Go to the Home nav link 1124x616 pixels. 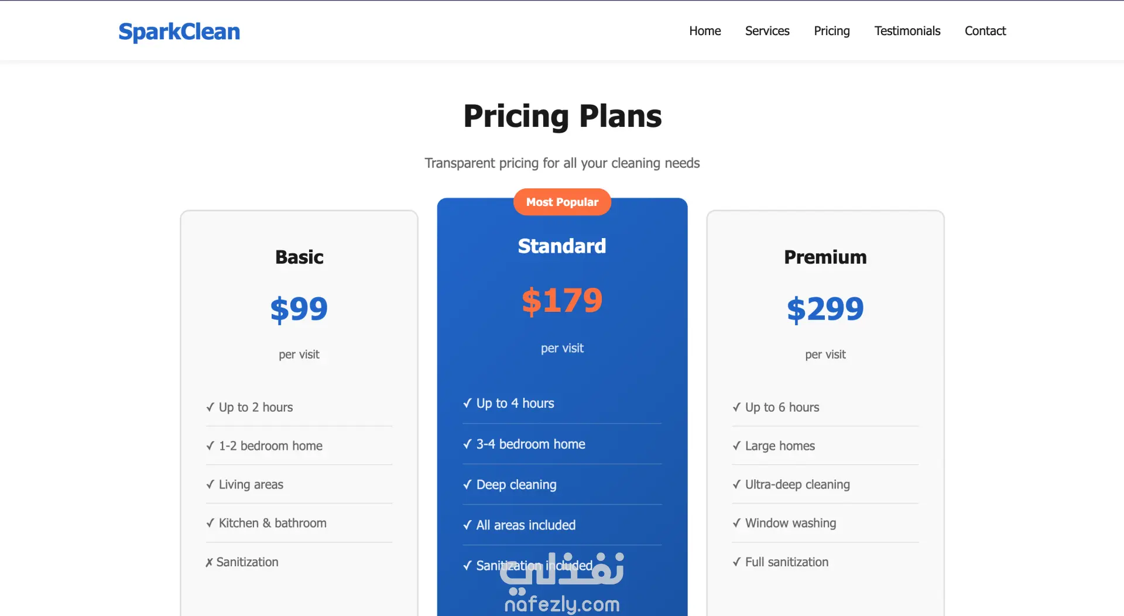coord(705,31)
